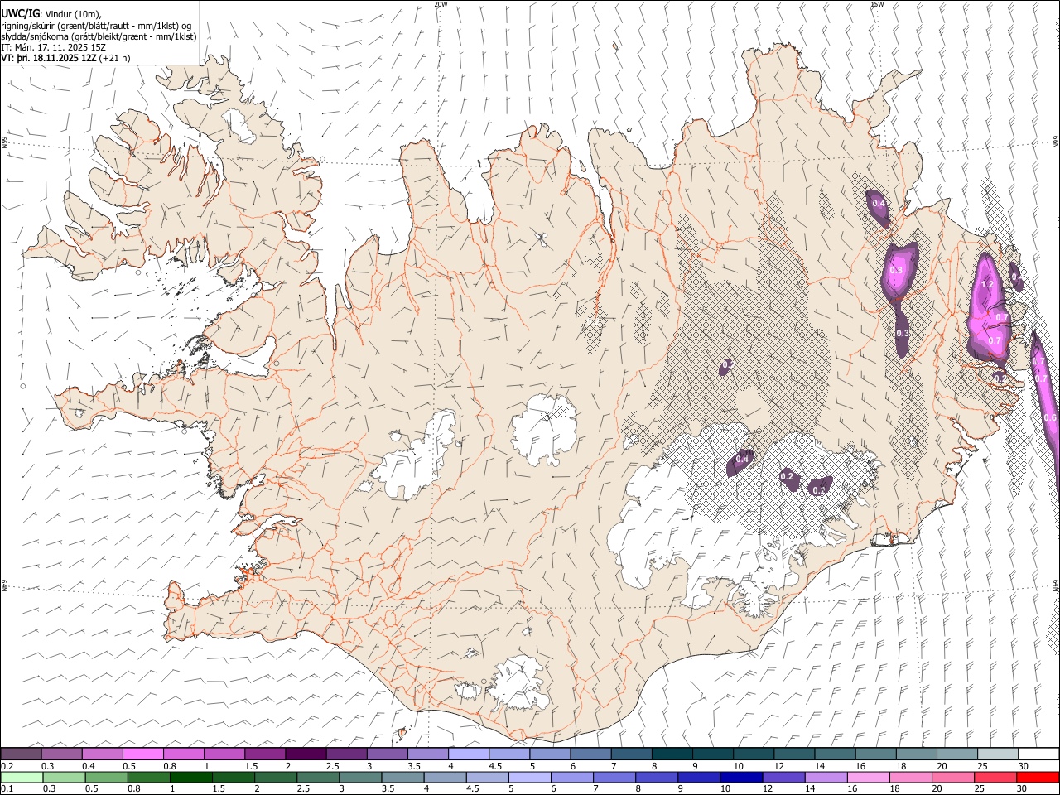Select the 'VT: þri. 18.11.2025 12Z' valid time

[x=49, y=59]
